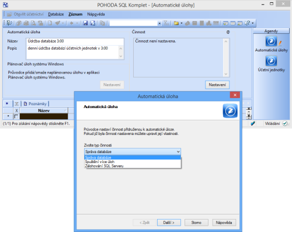Expand arrow next to checkmark toolbar icon
Viewport: 292px width, 232px height.
pos(63,23)
